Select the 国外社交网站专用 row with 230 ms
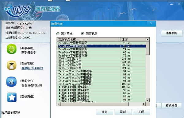The image size is (184, 118). 102,65
